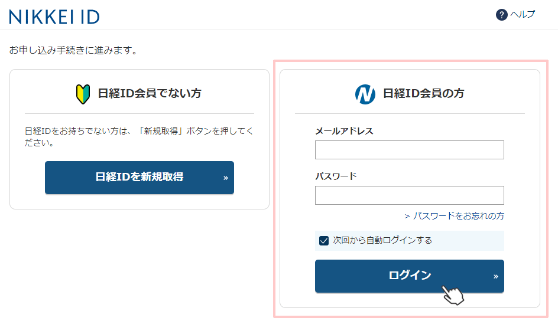
Task: Click the 新規取得 instruction paragraph
Action: coord(139,137)
